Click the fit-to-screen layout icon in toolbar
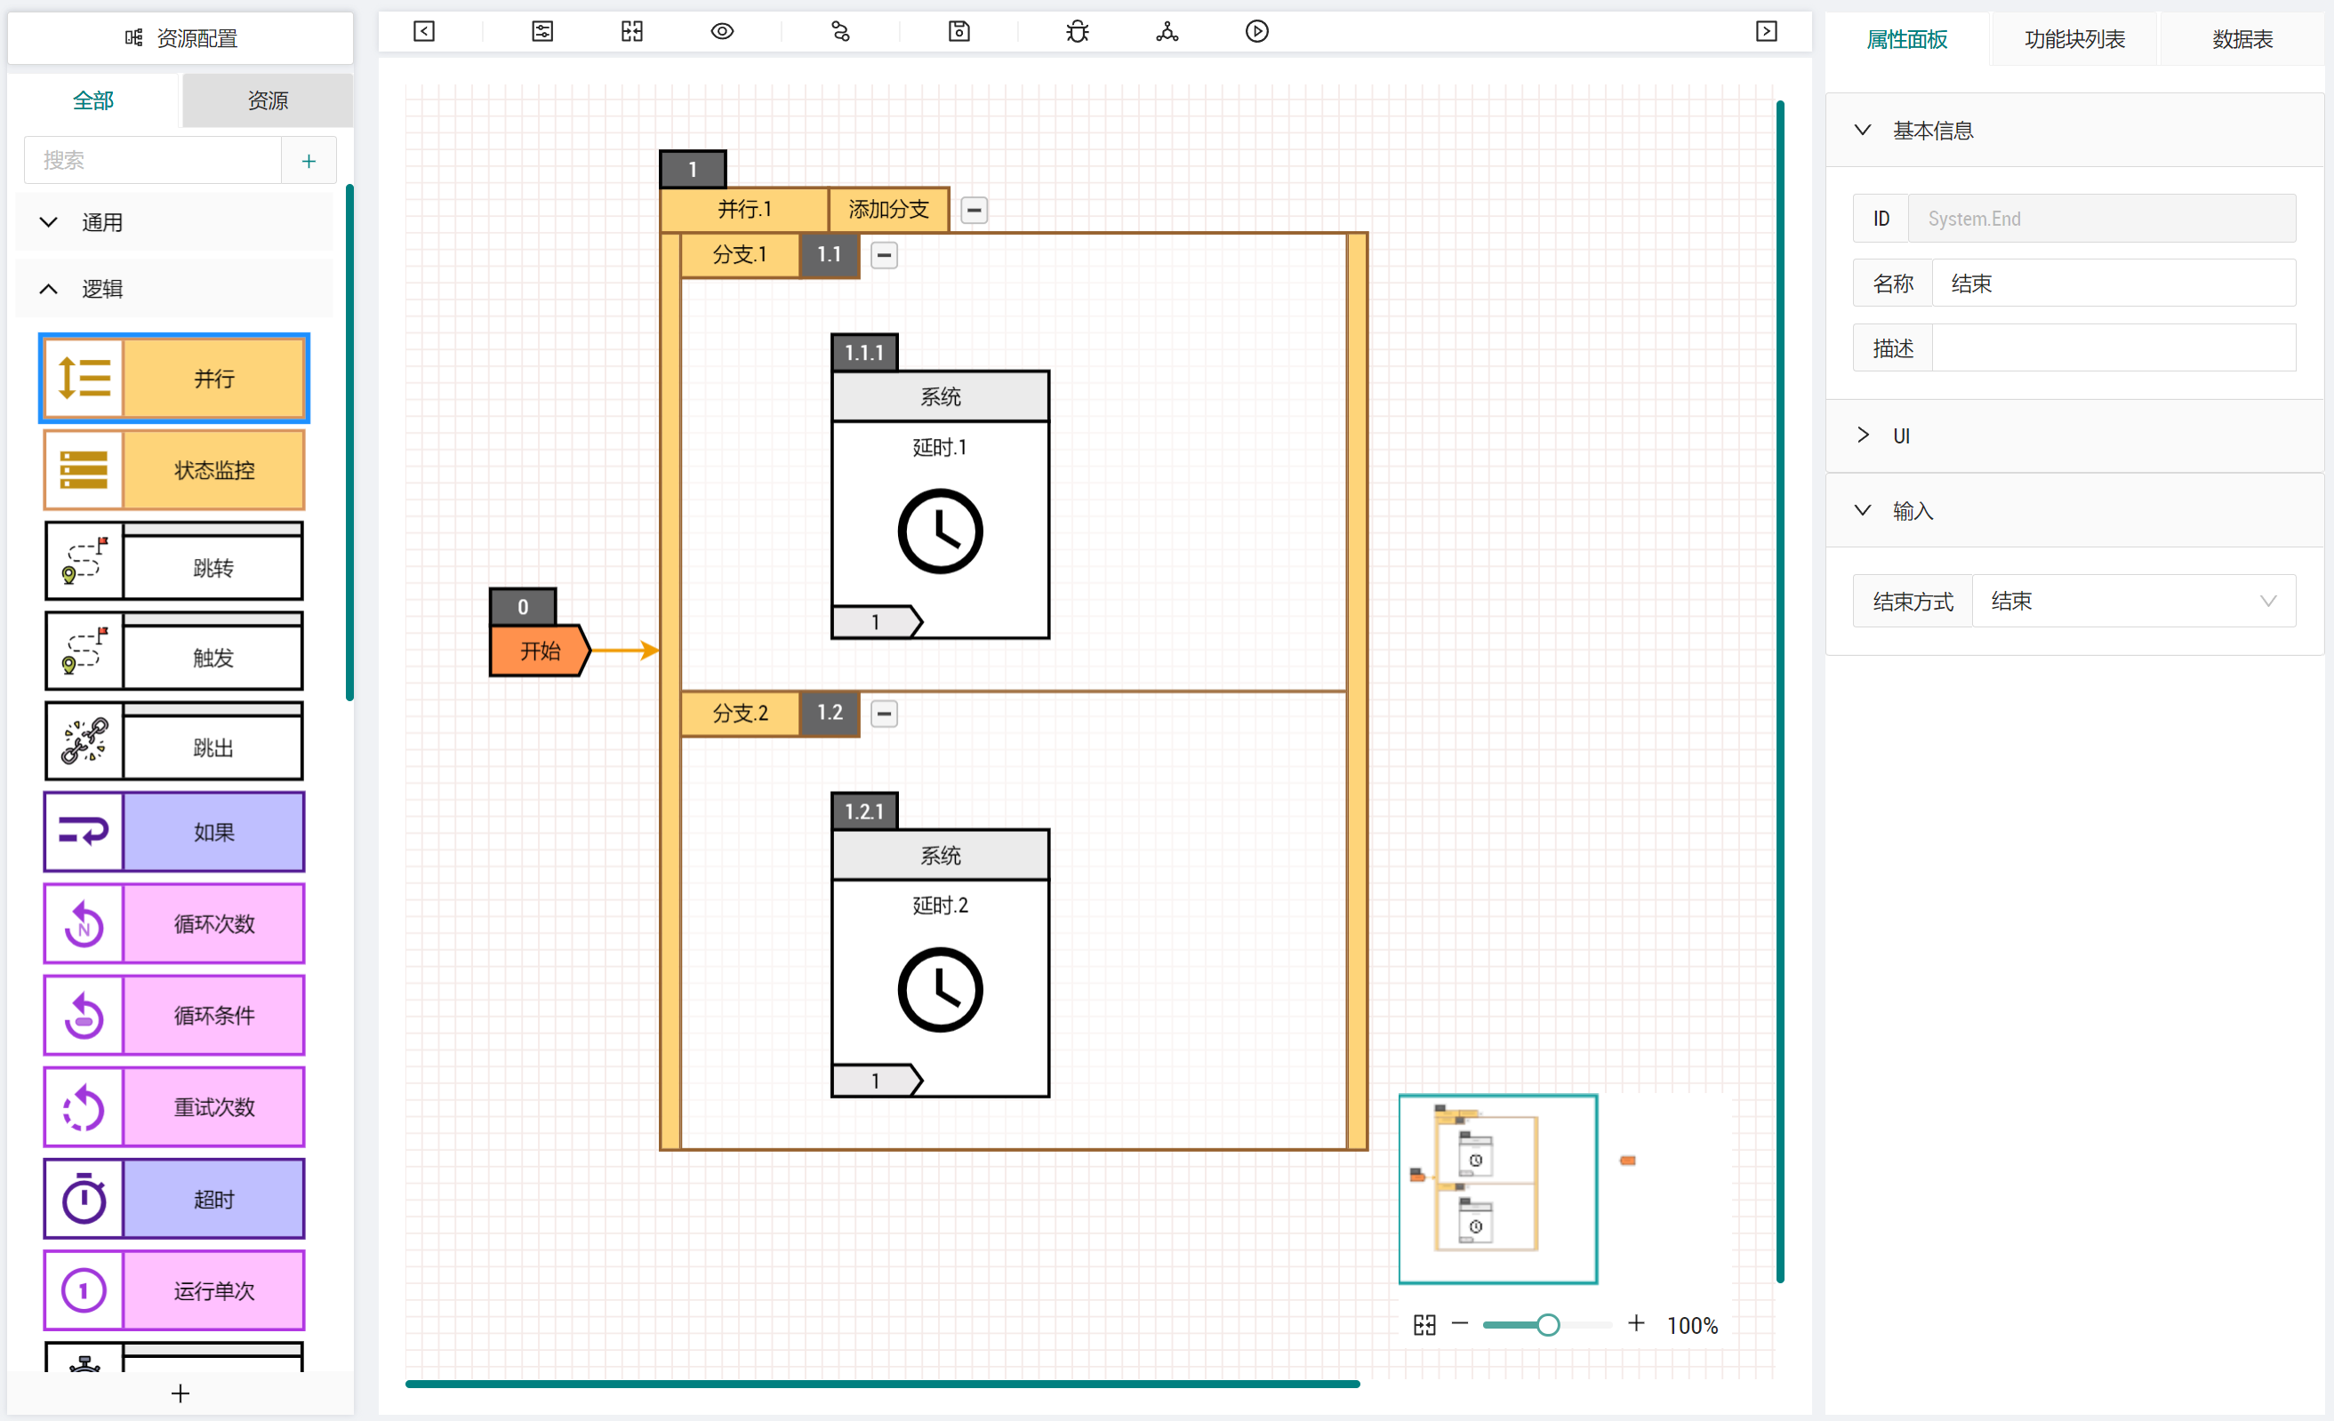Screen dimensions: 2334x1421 click(632, 31)
